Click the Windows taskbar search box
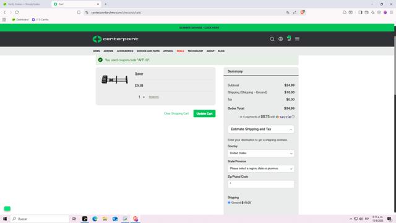This screenshot has height=223, width=396. [x=40, y=219]
